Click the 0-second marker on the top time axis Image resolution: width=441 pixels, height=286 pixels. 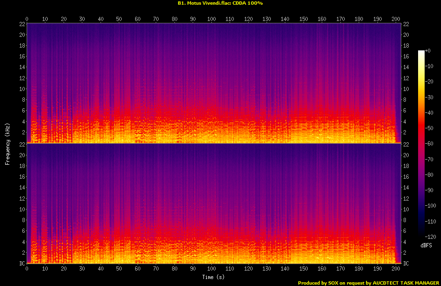pos(27,19)
